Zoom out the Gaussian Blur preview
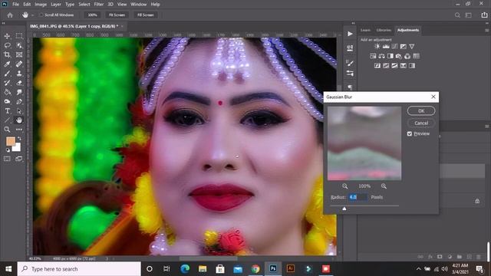Image resolution: width=491 pixels, height=276 pixels. (344, 186)
